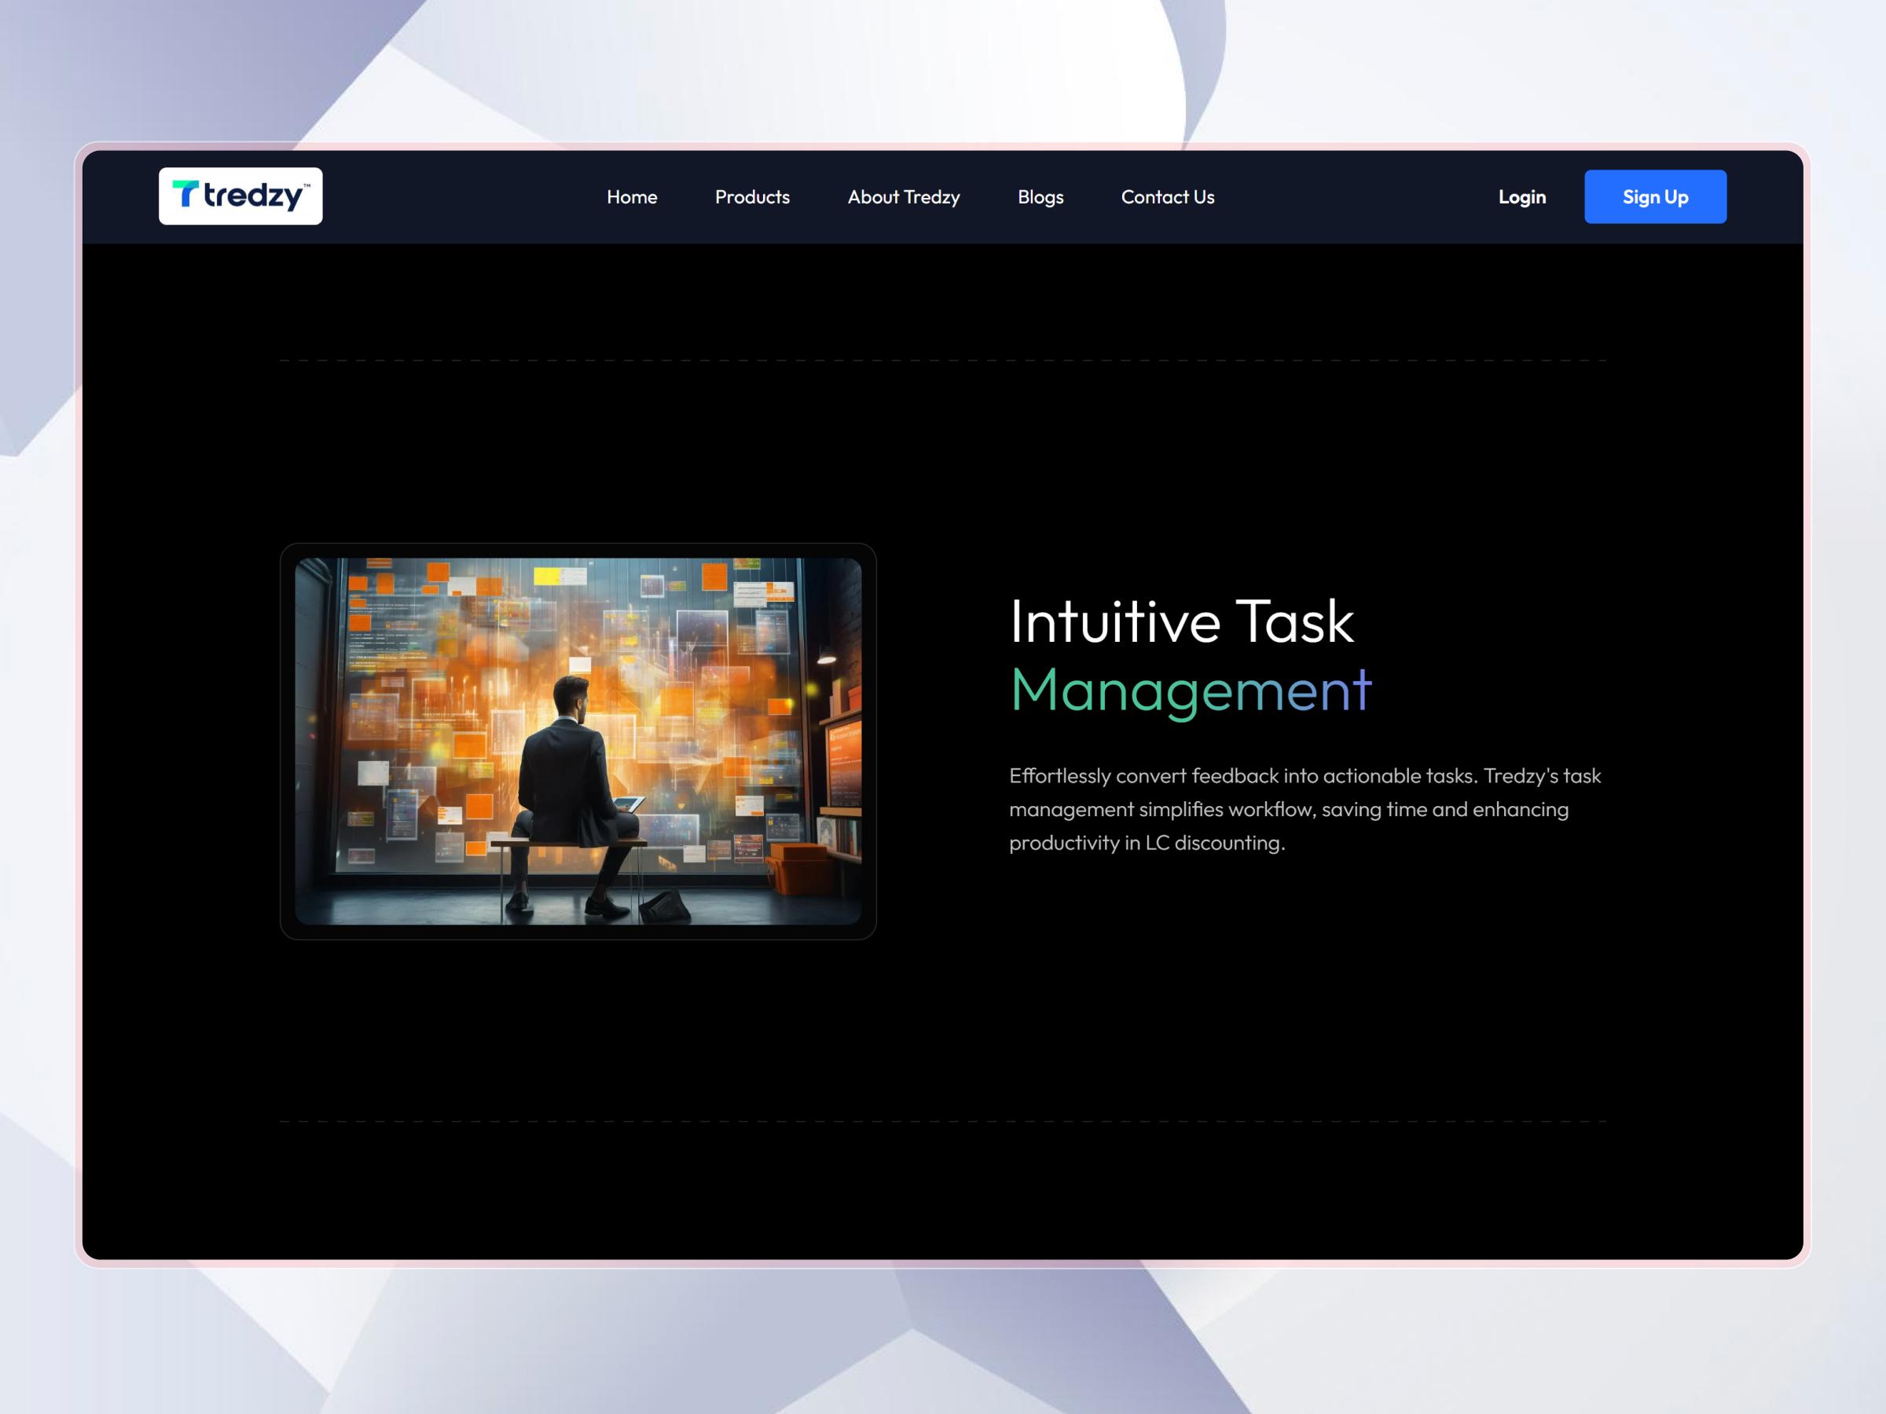This screenshot has height=1414, width=1886.
Task: Go to Contact Us
Action: click(1168, 197)
